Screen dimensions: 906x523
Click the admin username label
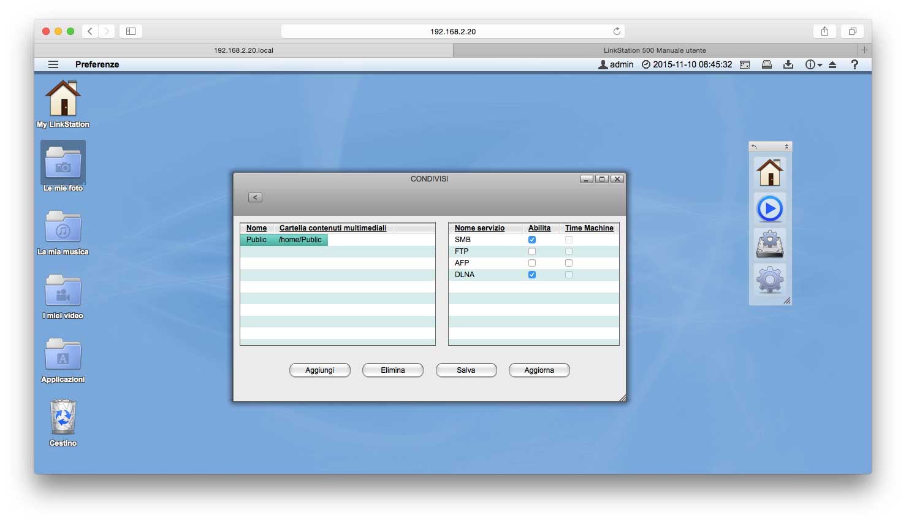pos(622,64)
